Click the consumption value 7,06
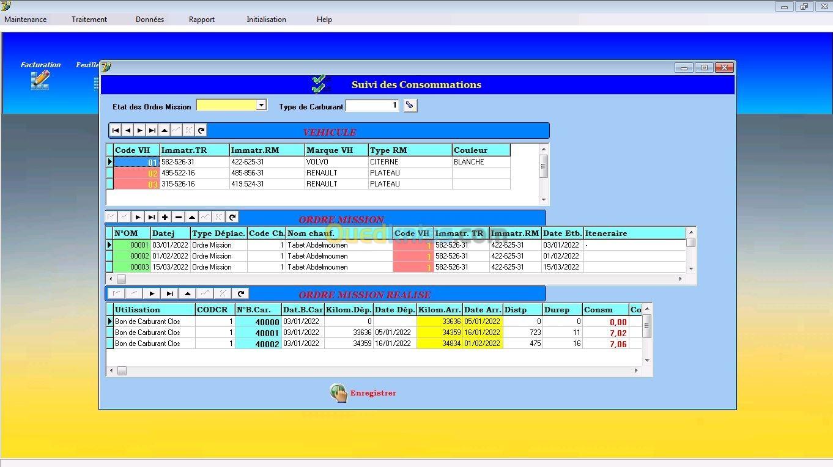 pyautogui.click(x=605, y=344)
